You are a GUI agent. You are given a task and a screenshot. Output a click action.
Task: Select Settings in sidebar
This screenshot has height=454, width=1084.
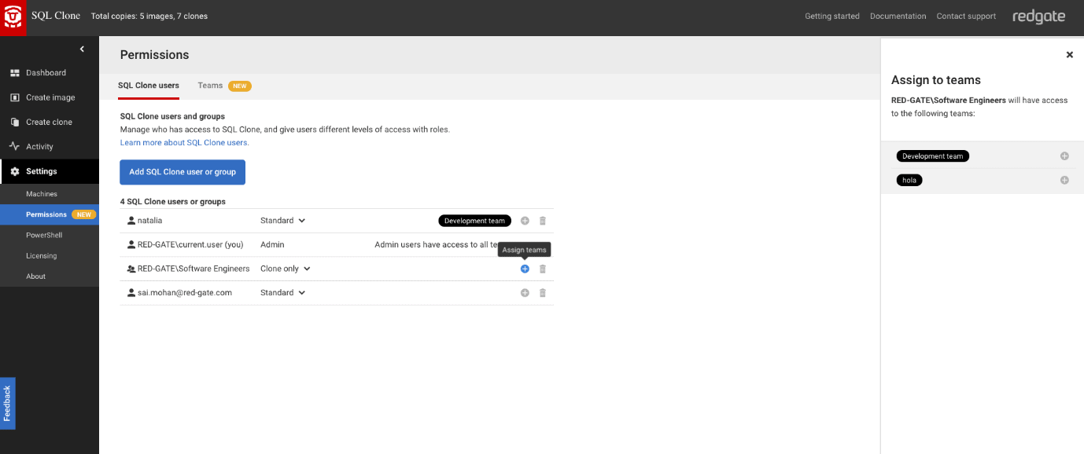pyautogui.click(x=50, y=171)
